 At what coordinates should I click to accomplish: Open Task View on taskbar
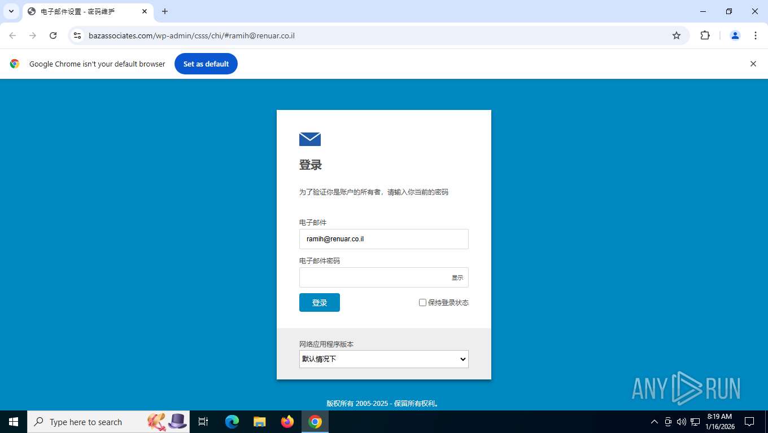pos(203,422)
